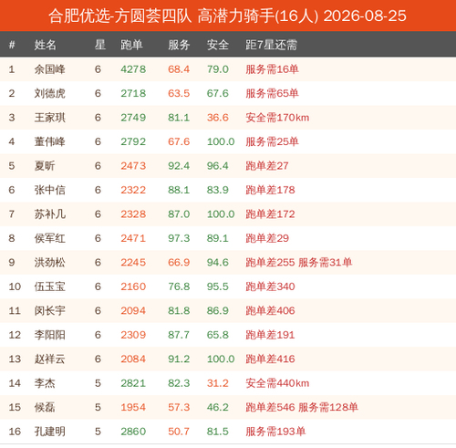This screenshot has height=448, width=456.
Task: Click order count 2309
Action: 133,335
